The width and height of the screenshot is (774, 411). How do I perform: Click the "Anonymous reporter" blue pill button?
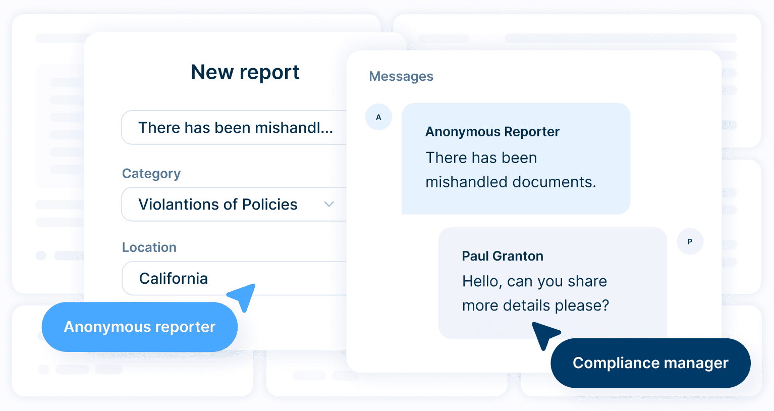139,327
